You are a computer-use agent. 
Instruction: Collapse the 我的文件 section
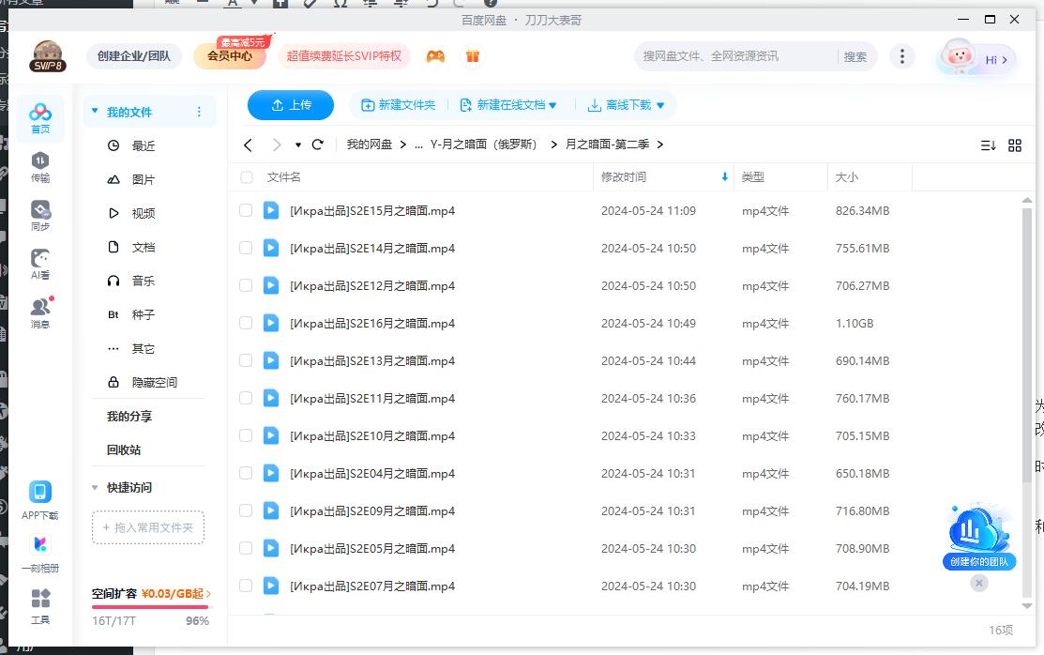point(94,110)
